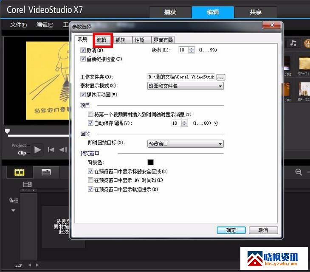Select the SP-I1 library thumbnail
Screen dimensions: 310x272
coord(304,63)
